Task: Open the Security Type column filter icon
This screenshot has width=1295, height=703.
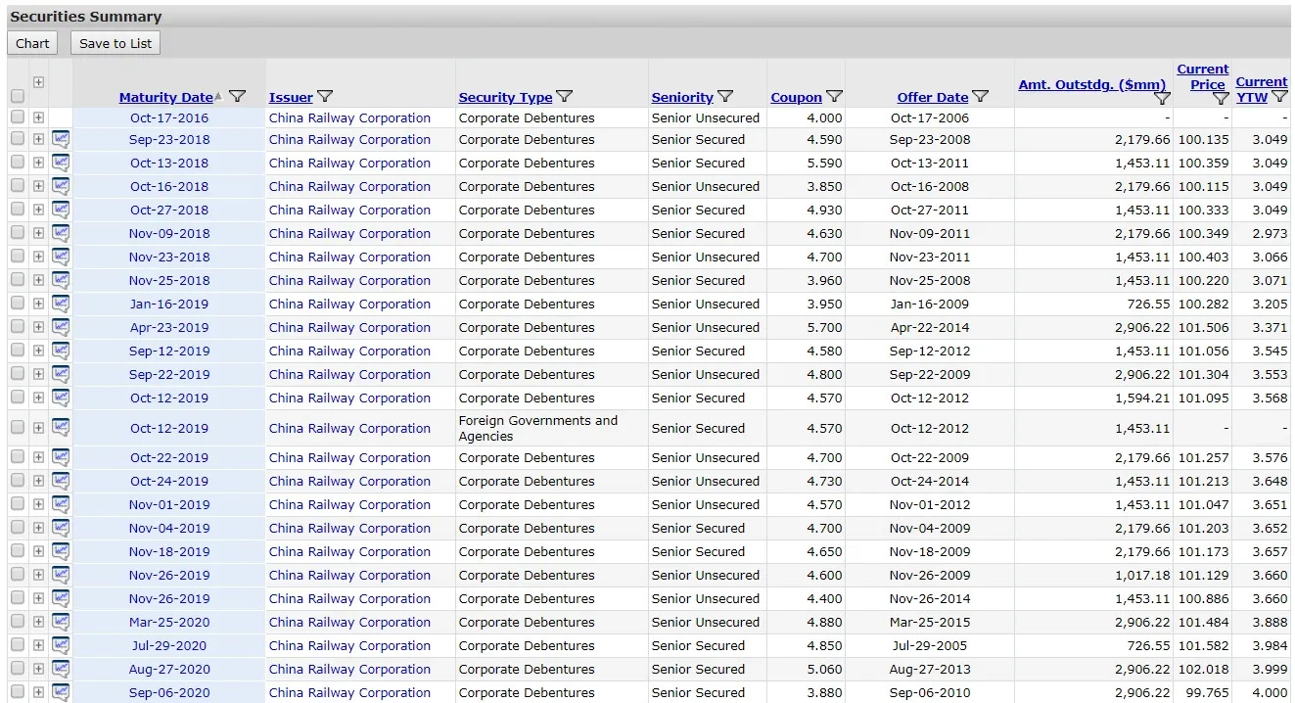Action: (x=564, y=96)
